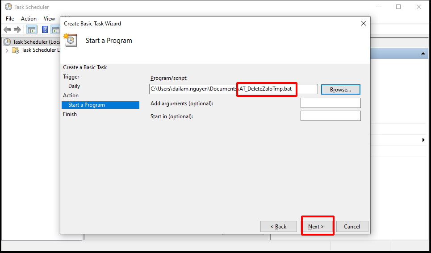431x253 pixels.
Task: Open the View menu
Action: [x=49, y=19]
